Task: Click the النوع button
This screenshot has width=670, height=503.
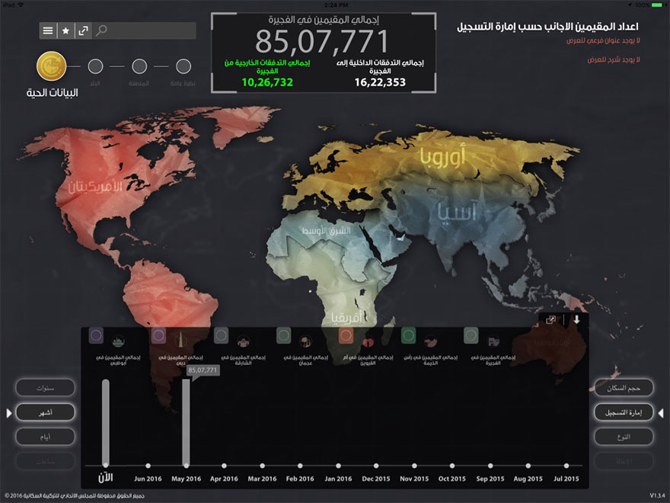Action: tap(626, 437)
